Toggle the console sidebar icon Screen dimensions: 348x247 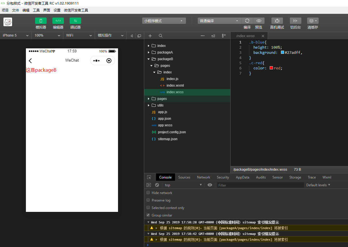click(149, 185)
